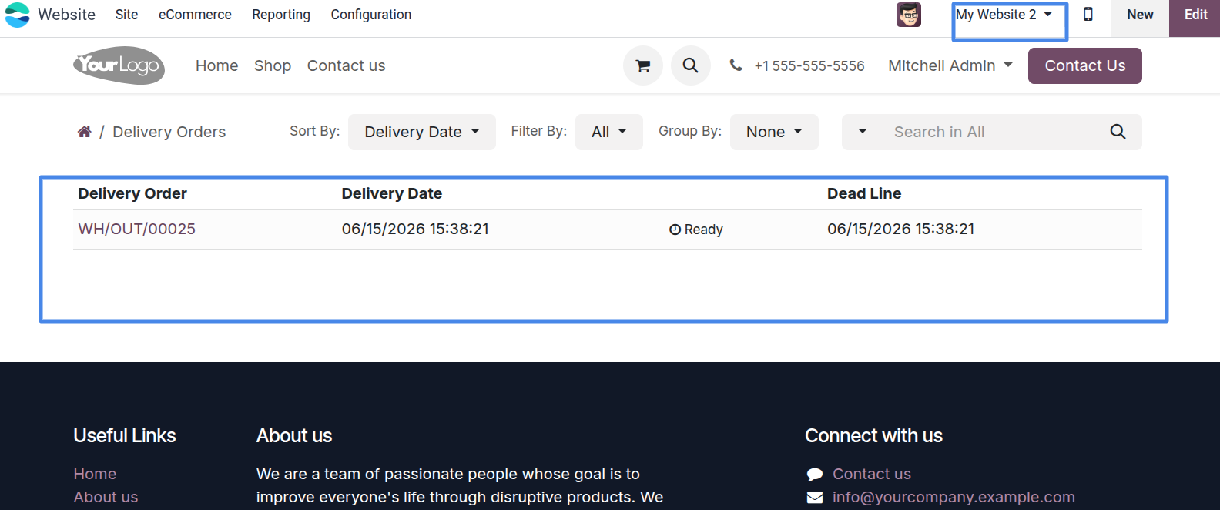This screenshot has height=510, width=1220.
Task: Open Mitchell Admin avatar picture
Action: [x=909, y=15]
